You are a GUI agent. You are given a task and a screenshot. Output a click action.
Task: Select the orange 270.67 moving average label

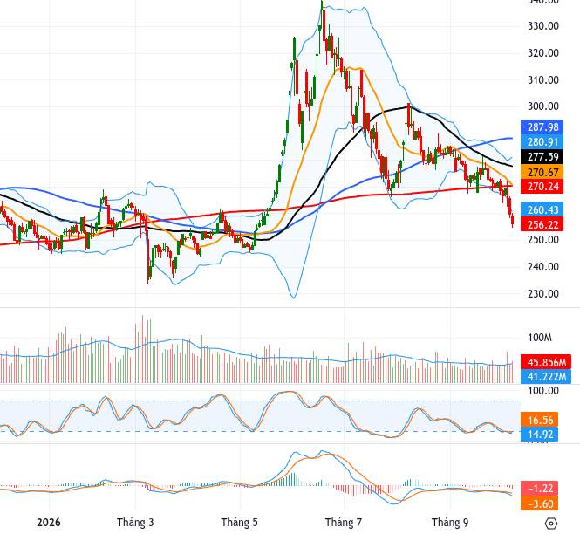(x=542, y=172)
